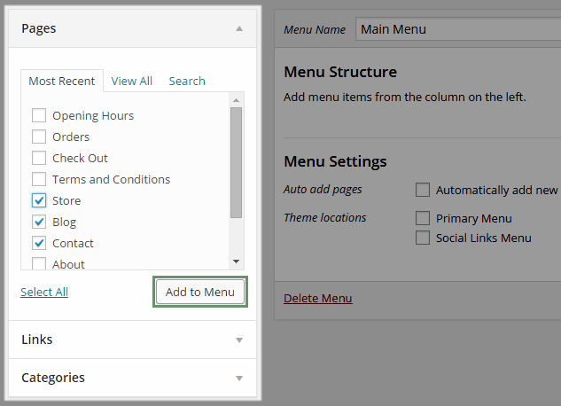This screenshot has height=406, width=561.
Task: Click the pages list scroll-up arrow
Action: point(236,100)
